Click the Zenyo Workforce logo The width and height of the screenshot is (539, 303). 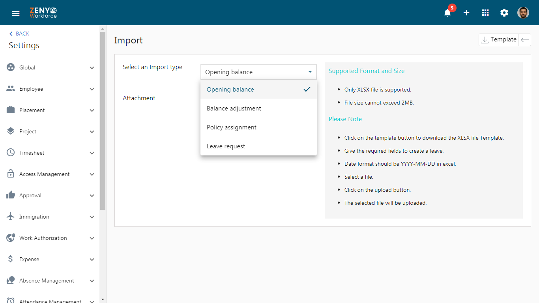click(43, 13)
